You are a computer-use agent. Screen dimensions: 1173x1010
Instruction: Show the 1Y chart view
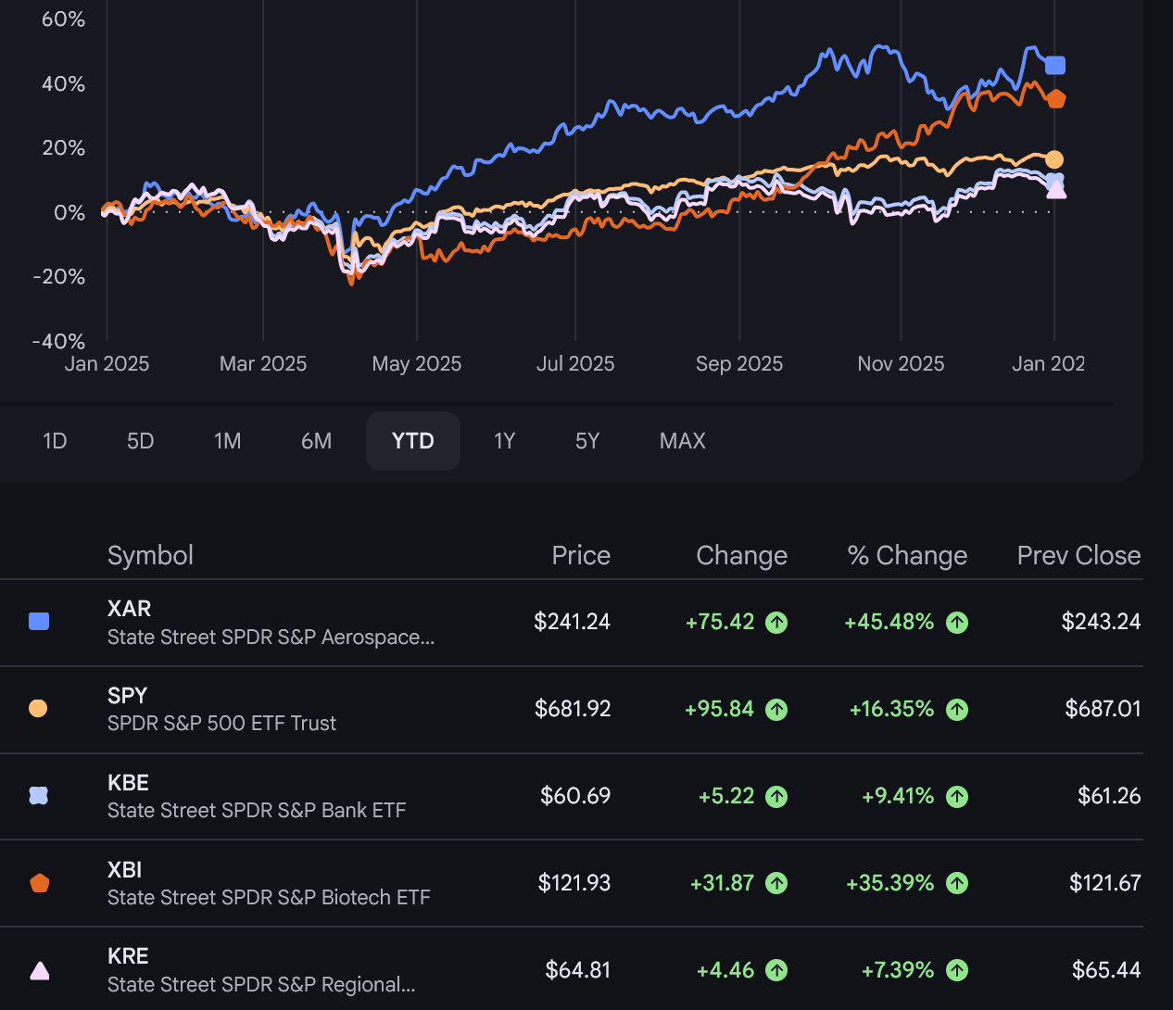(504, 441)
